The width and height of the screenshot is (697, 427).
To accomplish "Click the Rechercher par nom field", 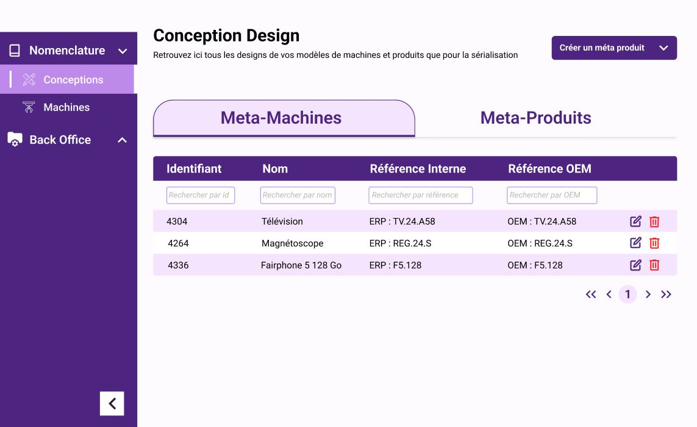I will coord(298,196).
